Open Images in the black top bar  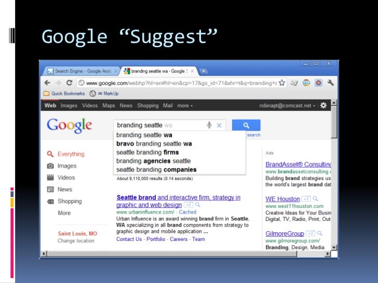click(69, 105)
